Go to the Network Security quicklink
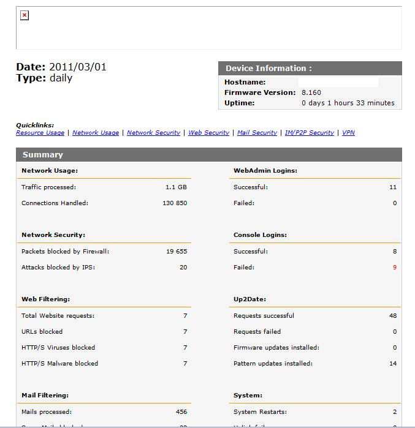The width and height of the screenshot is (415, 428). 153,133
